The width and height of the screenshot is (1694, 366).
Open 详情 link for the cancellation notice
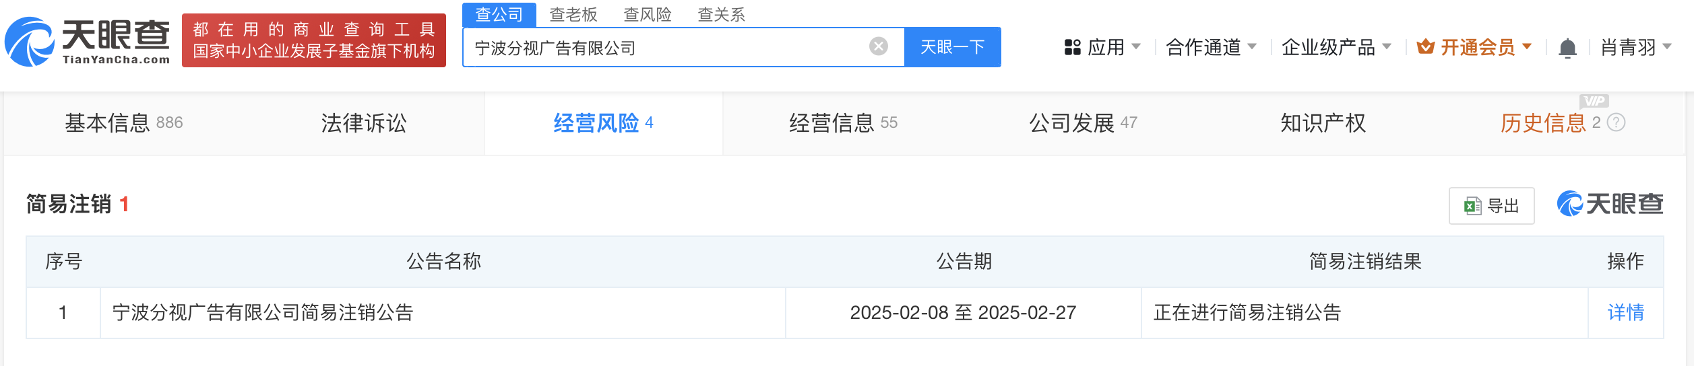[x=1625, y=312]
